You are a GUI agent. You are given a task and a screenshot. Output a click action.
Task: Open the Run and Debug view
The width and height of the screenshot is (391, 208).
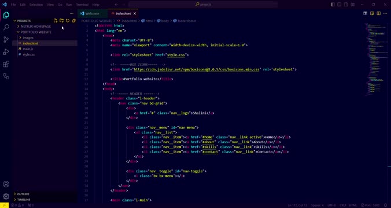click(6, 52)
